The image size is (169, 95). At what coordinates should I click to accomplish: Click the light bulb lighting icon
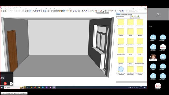pos(68,11)
